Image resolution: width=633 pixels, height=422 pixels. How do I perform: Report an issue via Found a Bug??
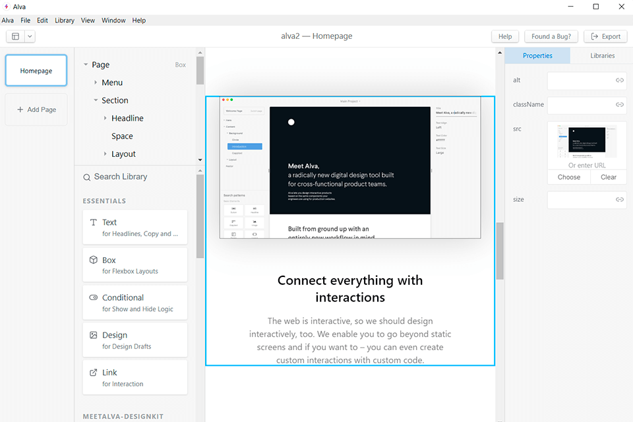551,36
